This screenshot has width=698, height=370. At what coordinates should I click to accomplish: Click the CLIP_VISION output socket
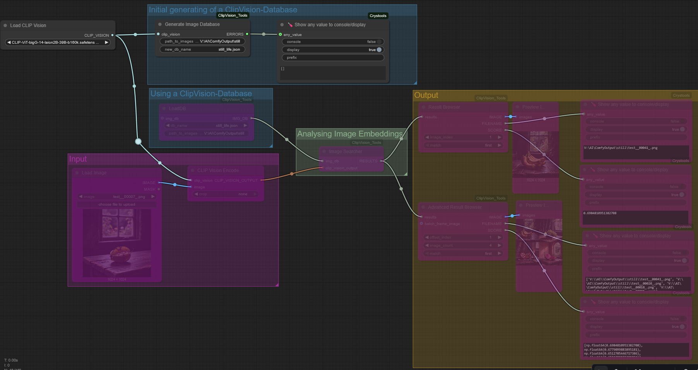[113, 35]
